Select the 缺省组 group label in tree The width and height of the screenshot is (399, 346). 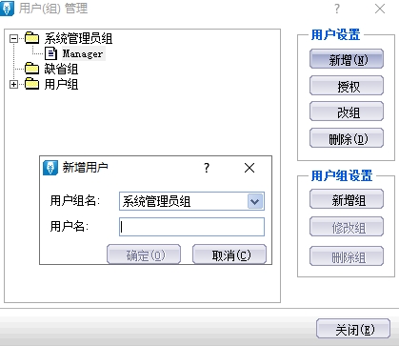tap(61, 69)
